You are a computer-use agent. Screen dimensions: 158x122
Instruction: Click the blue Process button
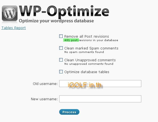69,112
